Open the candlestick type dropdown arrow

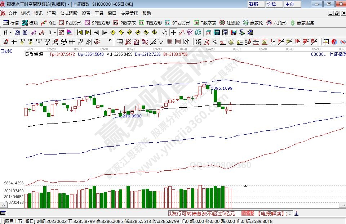(54, 32)
